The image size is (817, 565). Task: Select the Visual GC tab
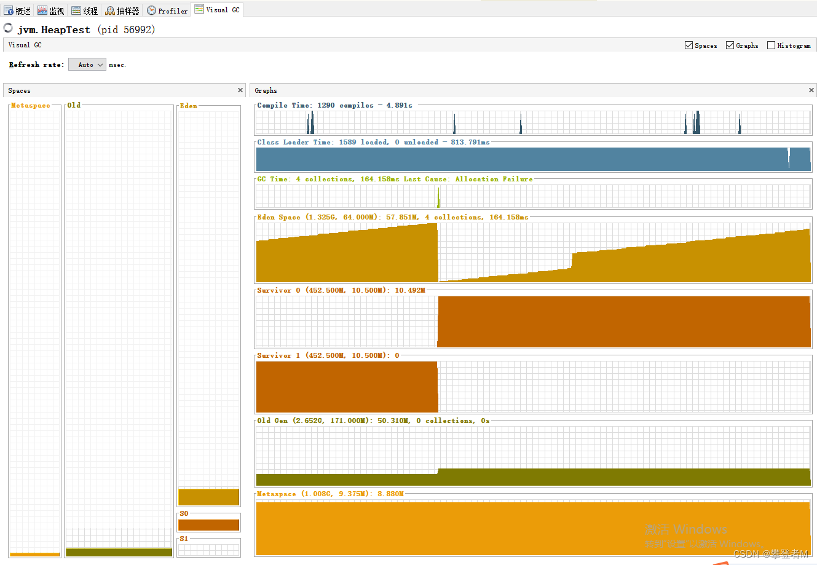[x=217, y=10]
